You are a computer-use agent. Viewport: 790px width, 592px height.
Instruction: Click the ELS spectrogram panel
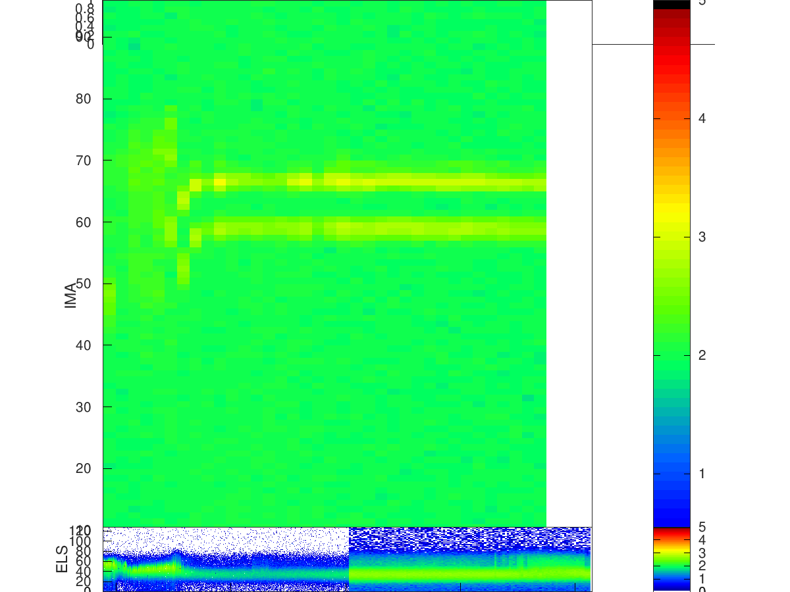347,559
